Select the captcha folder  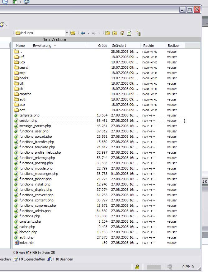coord(25,94)
